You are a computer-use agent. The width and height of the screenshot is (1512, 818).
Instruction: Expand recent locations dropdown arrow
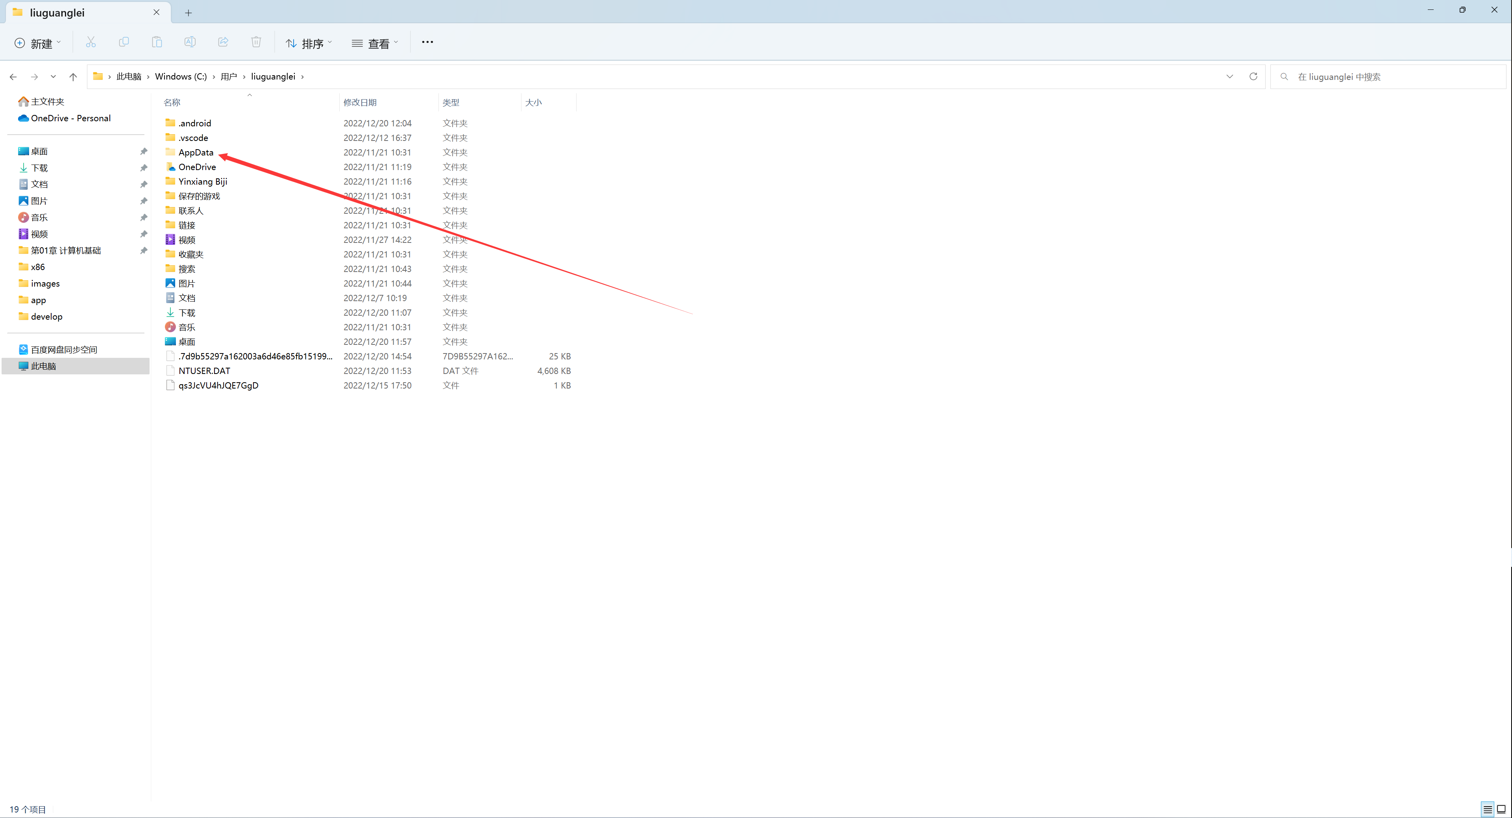click(54, 77)
